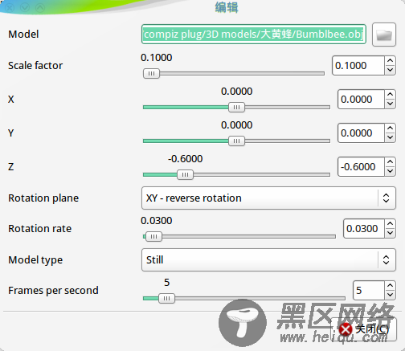Increase X value using up arrow
Viewport: 405px width, 351px height.
390,95
